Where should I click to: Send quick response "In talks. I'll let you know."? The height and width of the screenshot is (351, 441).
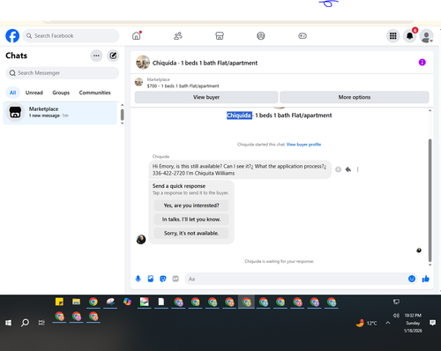coord(191,220)
